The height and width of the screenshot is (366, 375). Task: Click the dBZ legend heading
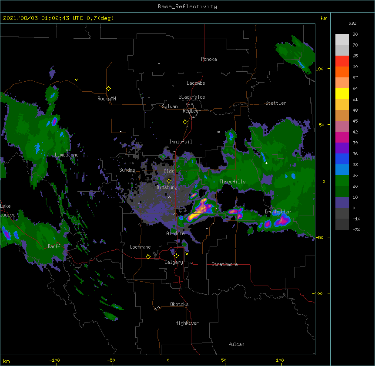pyautogui.click(x=352, y=23)
